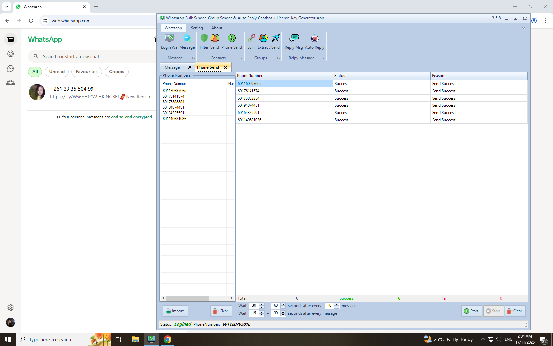The width and height of the screenshot is (553, 346).
Task: Open WhatsApp Chats sidebar icon
Action: pos(11,39)
